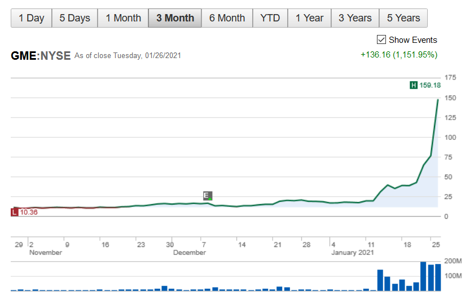The image size is (474, 300).
Task: Click the 10.36 low price label
Action: [x=29, y=213]
